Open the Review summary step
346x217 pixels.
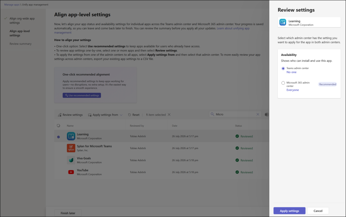point(21,44)
